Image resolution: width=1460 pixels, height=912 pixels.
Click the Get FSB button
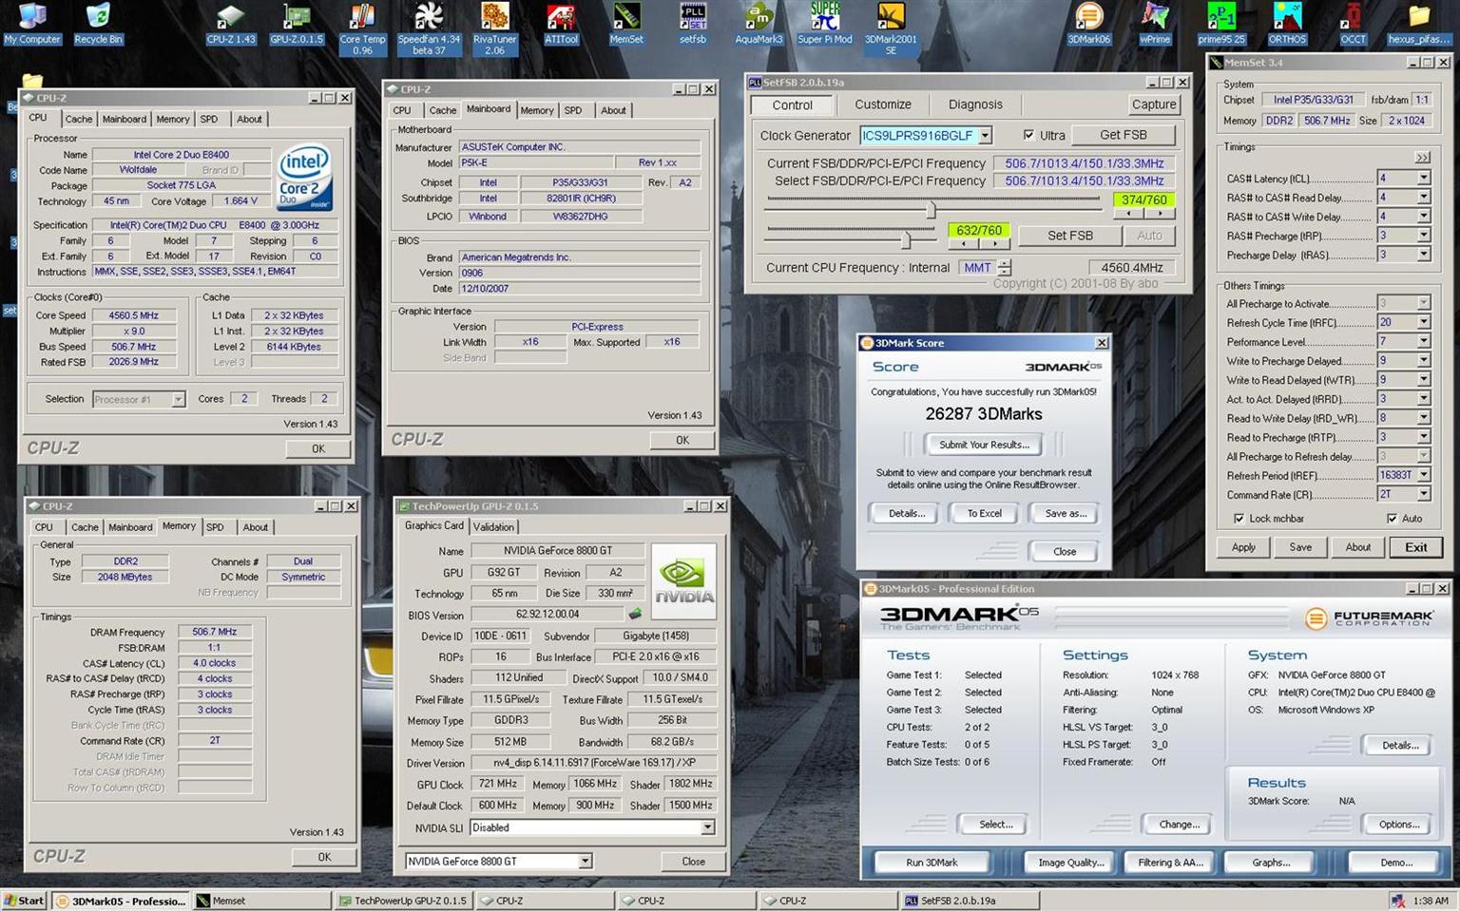(1123, 135)
